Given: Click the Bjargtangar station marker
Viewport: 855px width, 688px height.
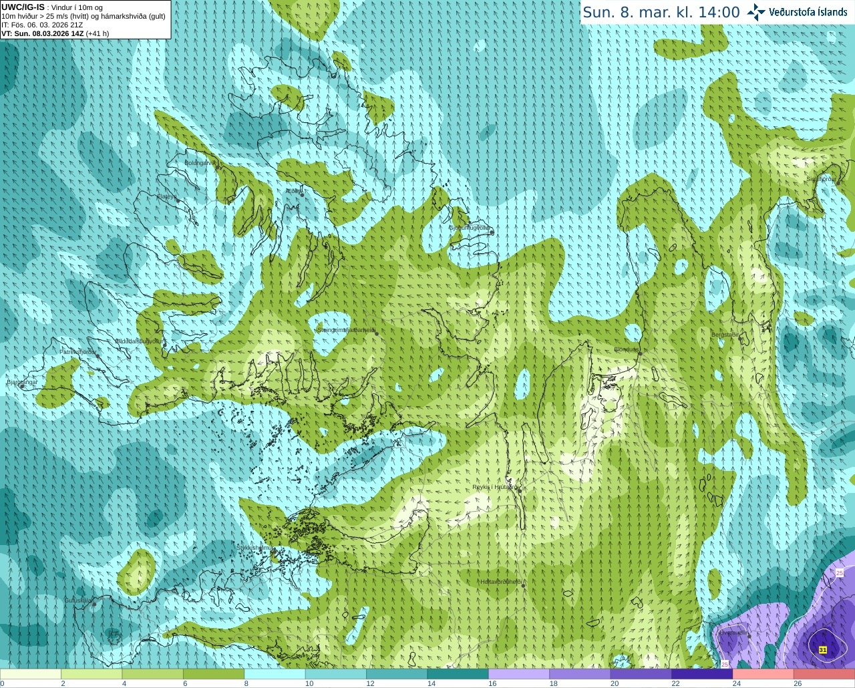Looking at the screenshot, I should [23, 386].
